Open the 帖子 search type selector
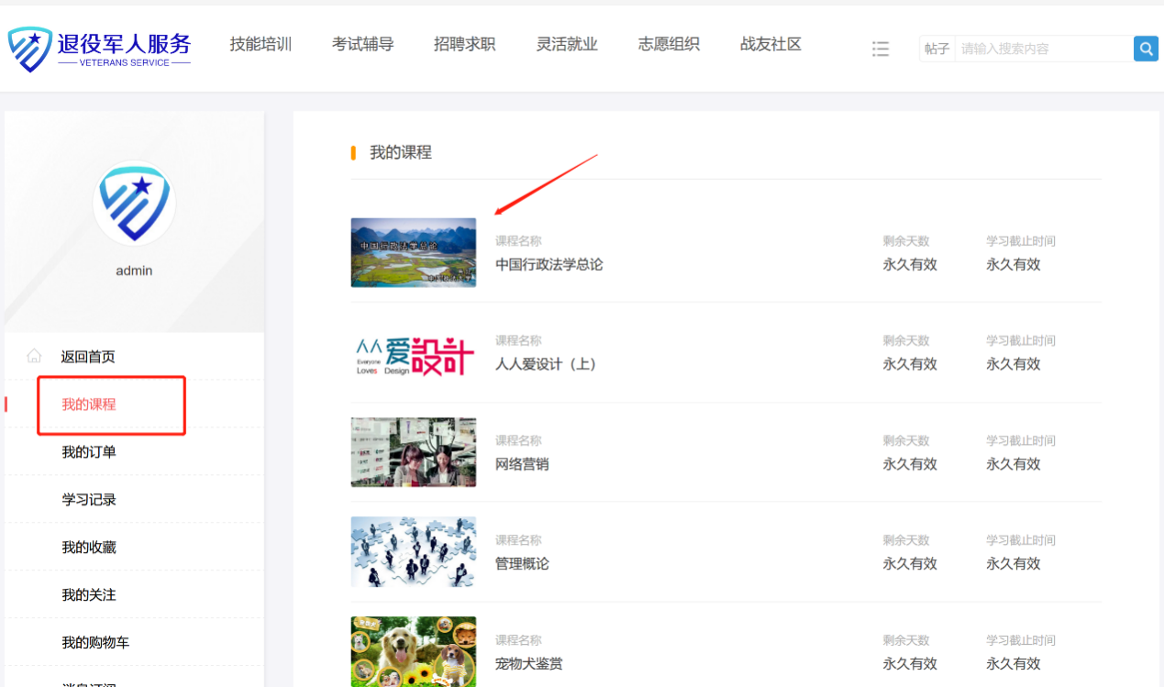Image resolution: width=1164 pixels, height=687 pixels. 937,49
